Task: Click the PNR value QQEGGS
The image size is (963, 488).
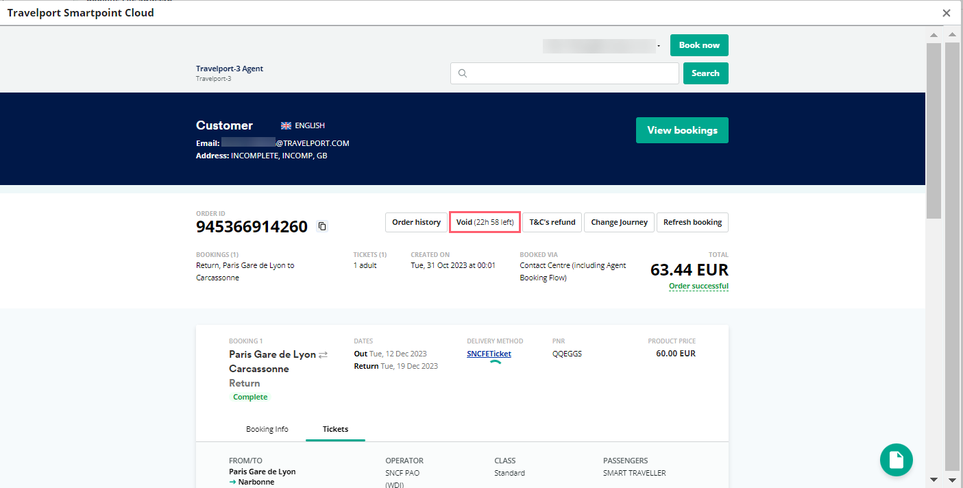Action: [x=567, y=354]
